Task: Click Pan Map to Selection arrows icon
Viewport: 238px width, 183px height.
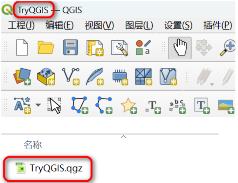Action: coord(204,48)
